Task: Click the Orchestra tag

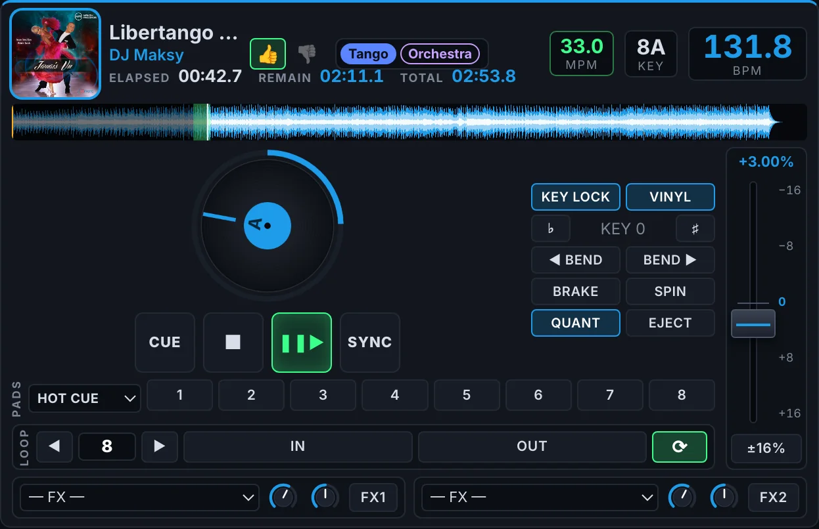Action: click(x=440, y=54)
